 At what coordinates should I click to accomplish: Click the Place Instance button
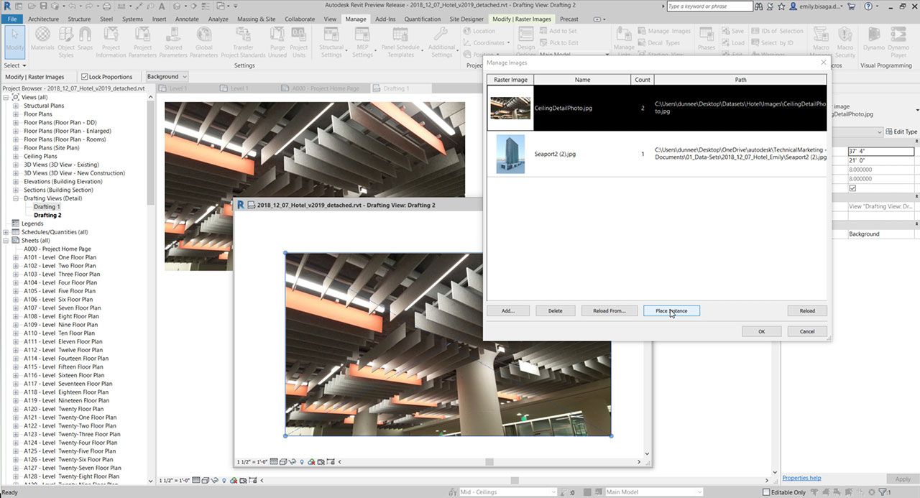tap(671, 310)
